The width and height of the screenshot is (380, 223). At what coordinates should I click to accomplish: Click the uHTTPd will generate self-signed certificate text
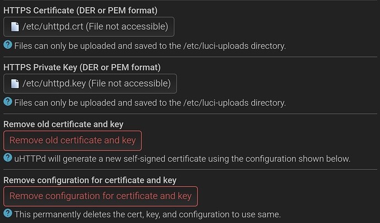click(x=182, y=159)
